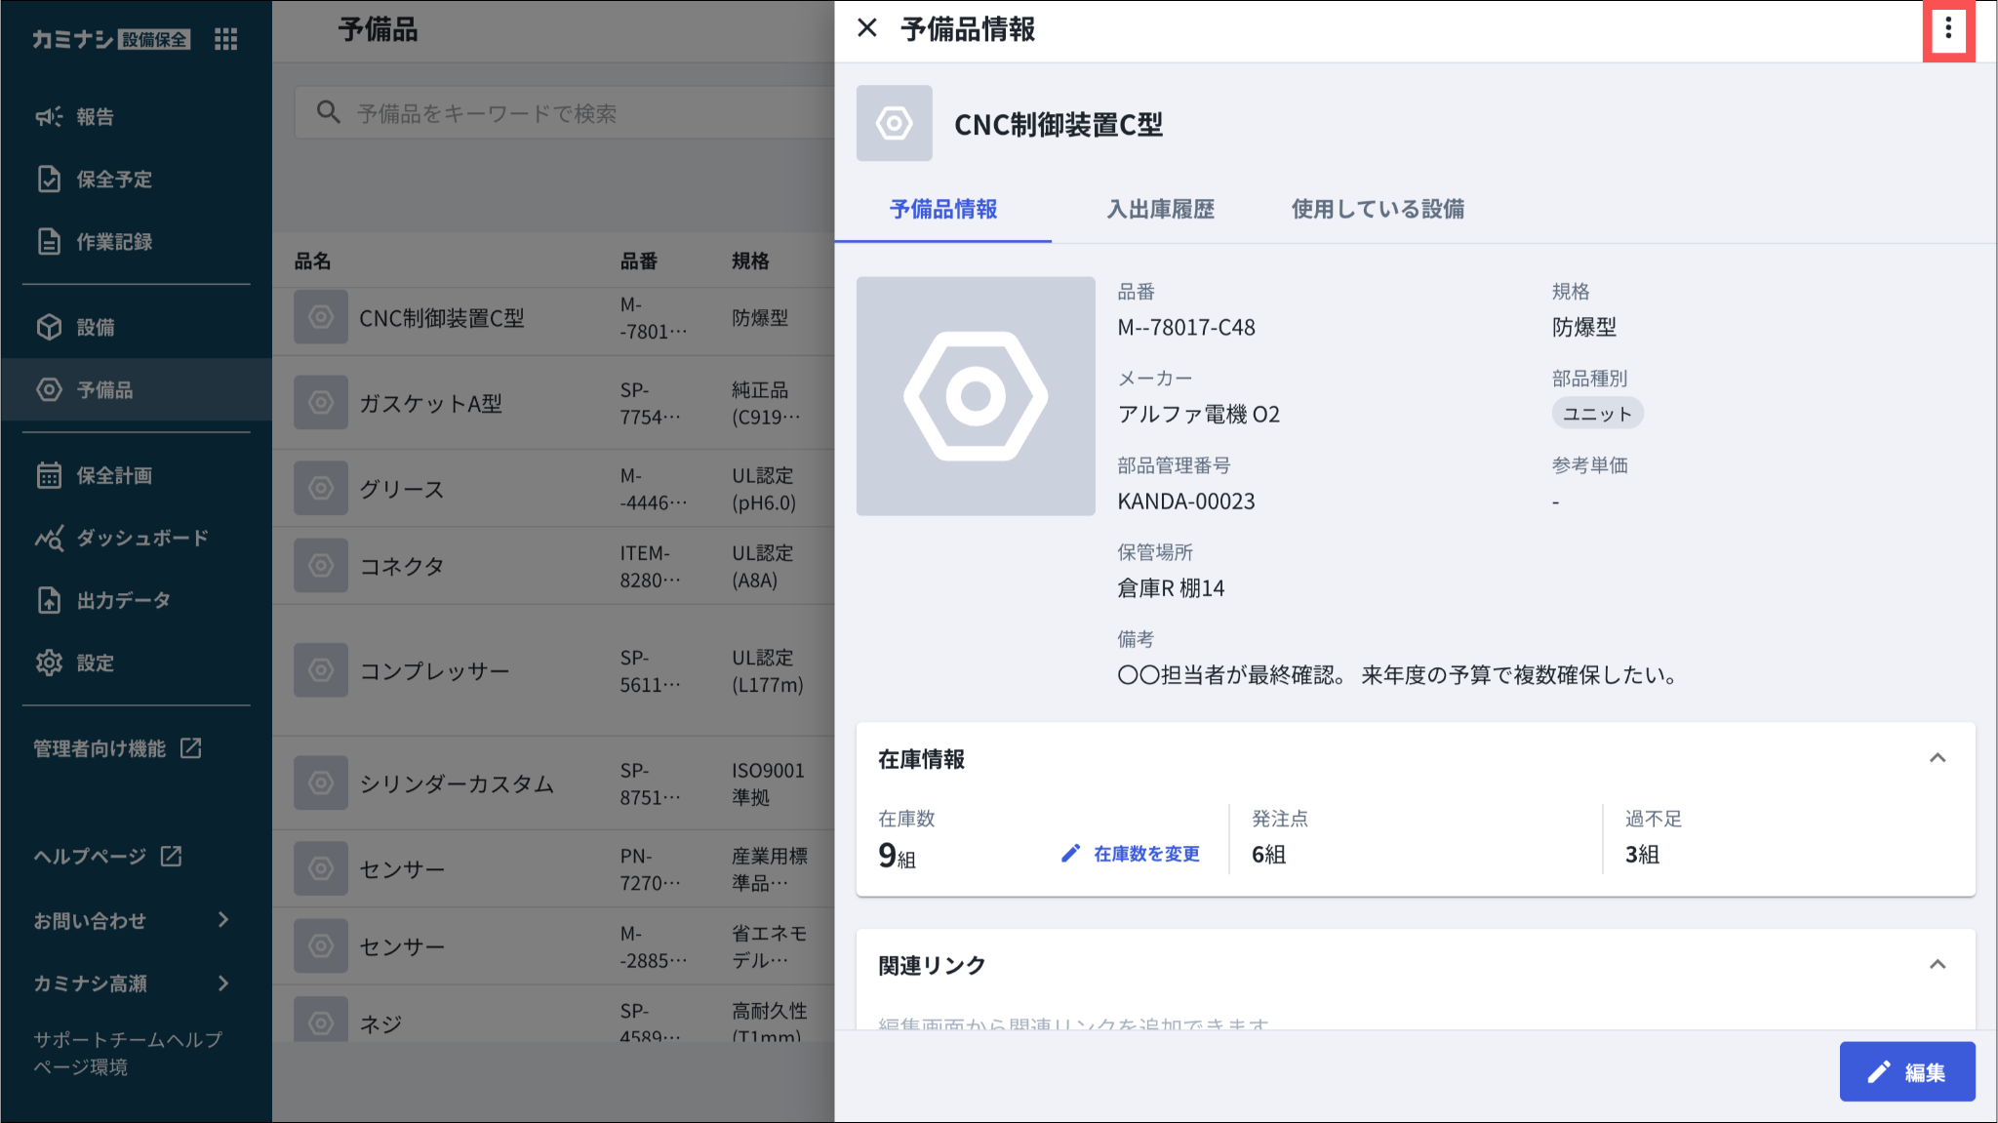Open the app grid launcher icon
Image resolution: width=1998 pixels, height=1123 pixels.
click(x=226, y=39)
